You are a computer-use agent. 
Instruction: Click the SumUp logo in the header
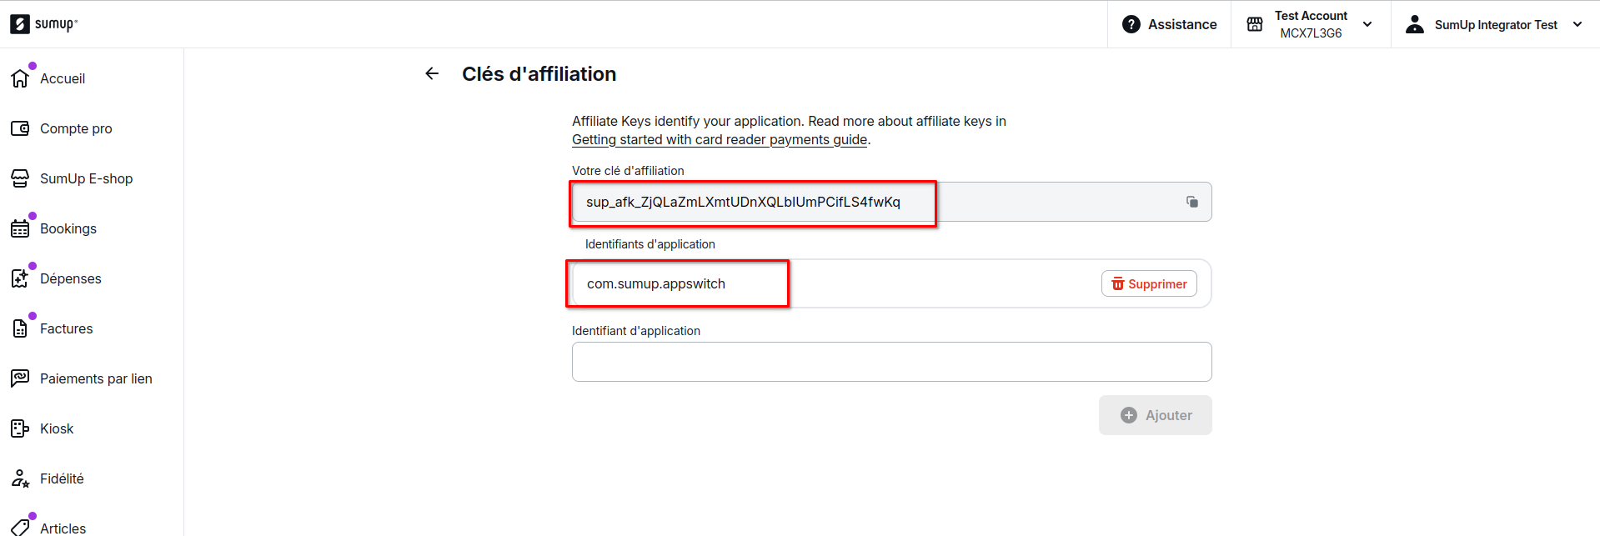point(43,24)
